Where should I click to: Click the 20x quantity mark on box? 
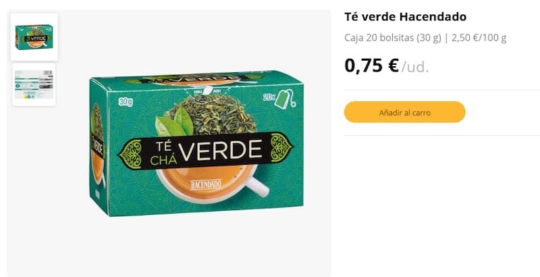click(x=269, y=97)
